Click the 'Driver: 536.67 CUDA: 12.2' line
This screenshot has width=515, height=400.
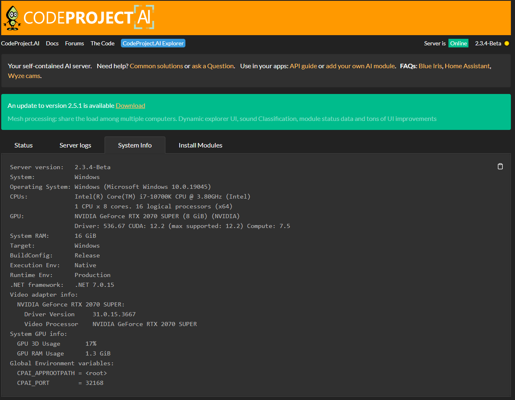(183, 226)
